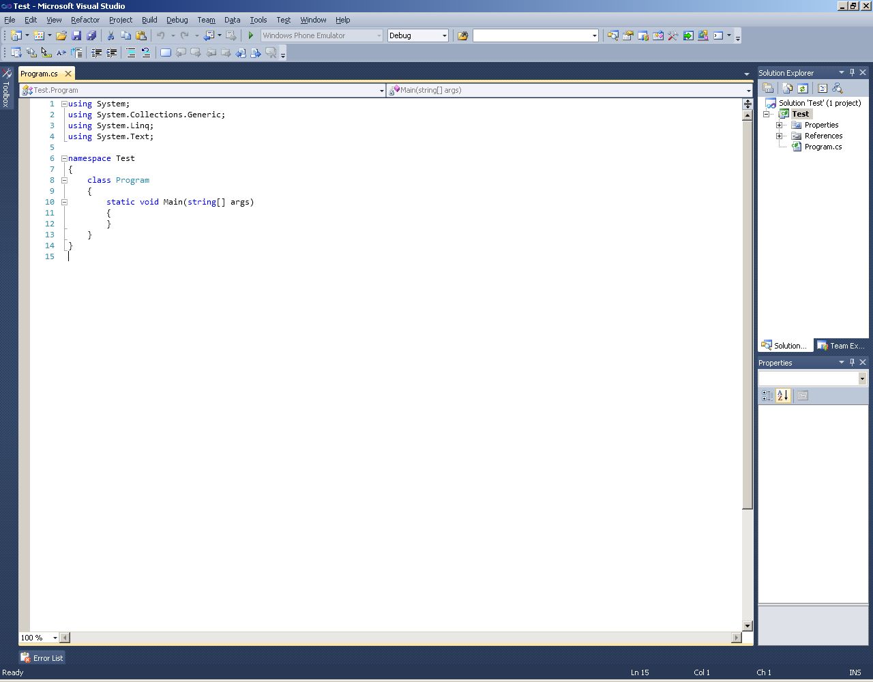Select Program.cs in Solution Explorer tree
The height and width of the screenshot is (682, 873).
click(823, 147)
